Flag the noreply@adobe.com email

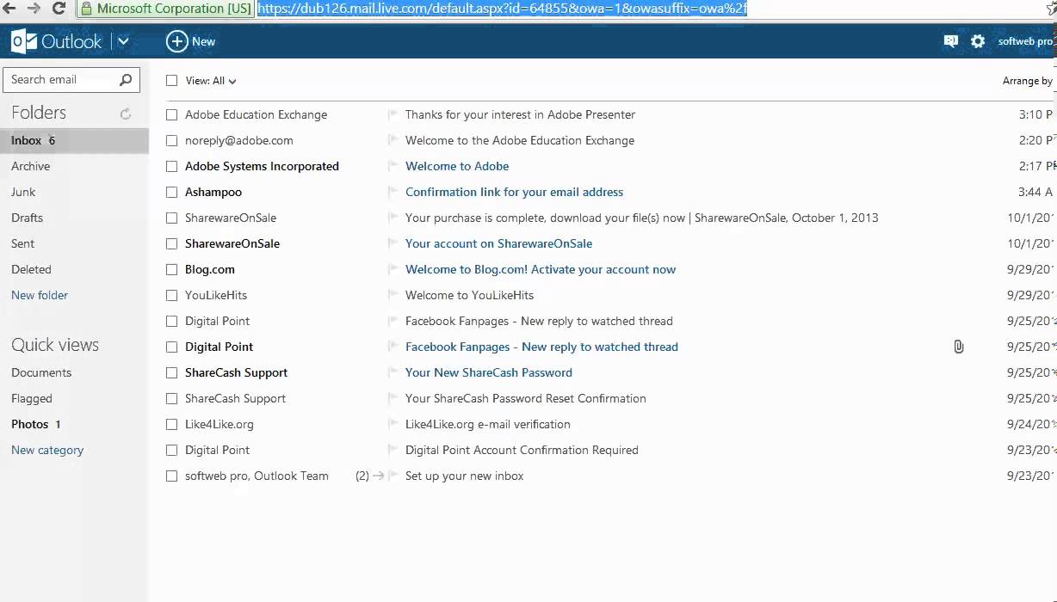coord(393,140)
